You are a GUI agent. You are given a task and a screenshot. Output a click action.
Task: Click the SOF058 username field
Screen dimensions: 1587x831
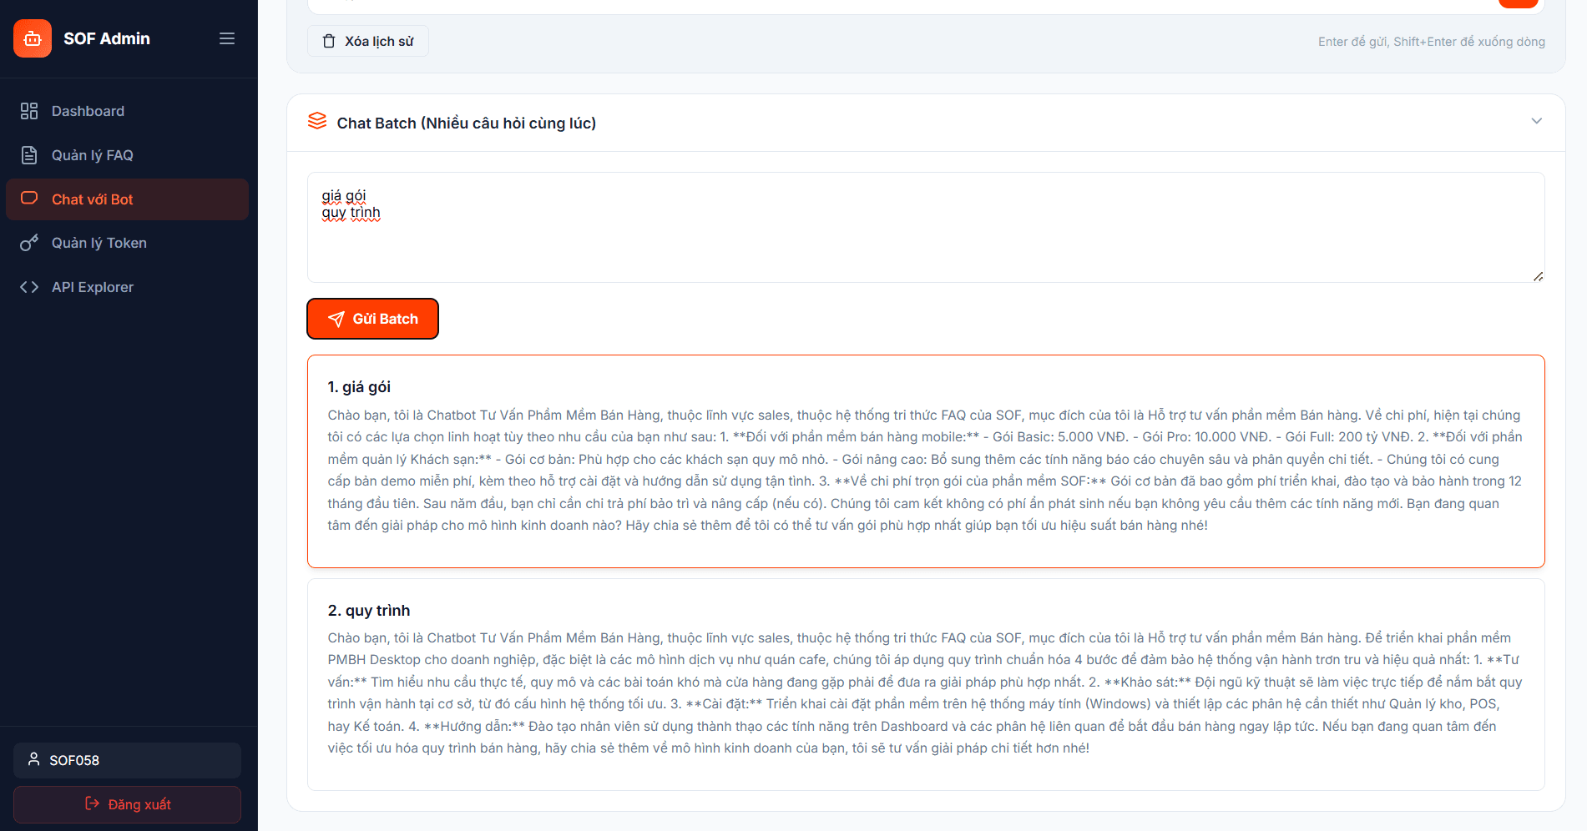click(x=126, y=759)
